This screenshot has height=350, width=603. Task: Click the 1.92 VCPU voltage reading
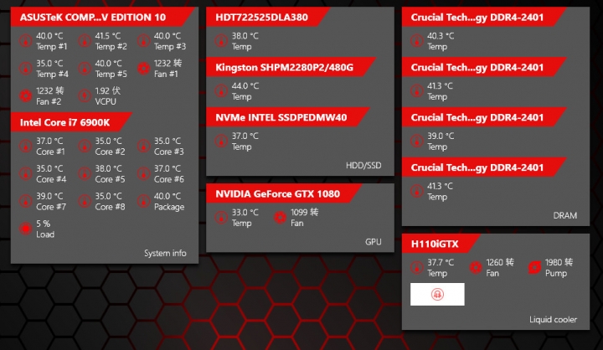[108, 90]
